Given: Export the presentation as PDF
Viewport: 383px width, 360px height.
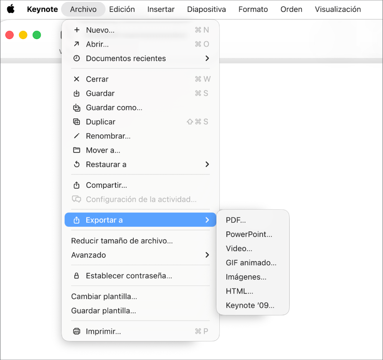Looking at the screenshot, I should [x=236, y=220].
